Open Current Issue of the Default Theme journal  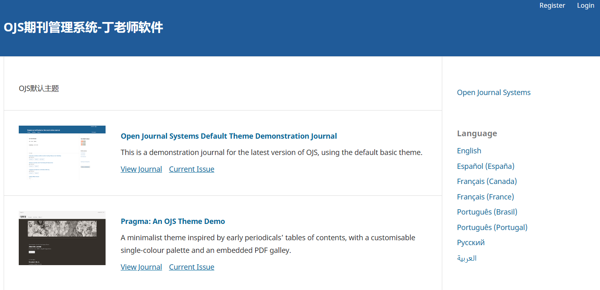pyautogui.click(x=192, y=169)
